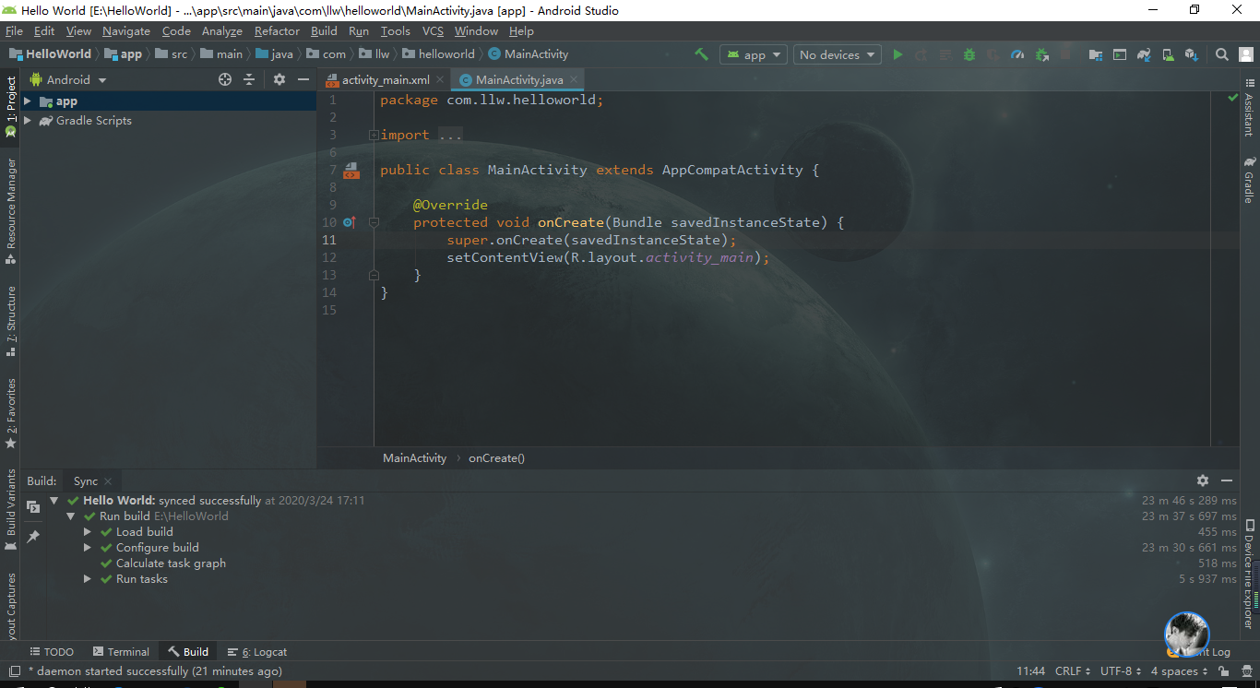Image resolution: width=1260 pixels, height=688 pixels.
Task: Run the app with green play icon
Action: 897,54
